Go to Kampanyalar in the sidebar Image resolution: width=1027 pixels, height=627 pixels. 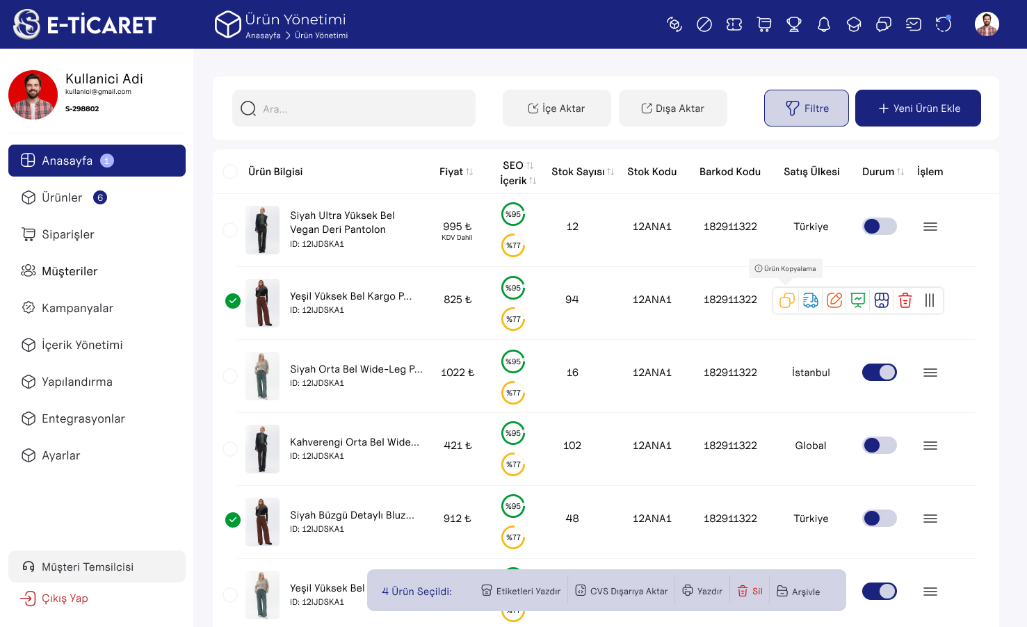(x=76, y=308)
